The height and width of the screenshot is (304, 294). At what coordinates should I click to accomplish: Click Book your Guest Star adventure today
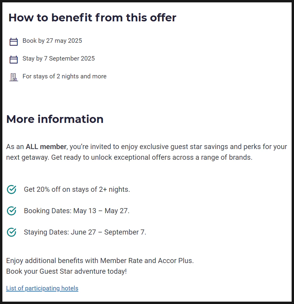(66, 271)
